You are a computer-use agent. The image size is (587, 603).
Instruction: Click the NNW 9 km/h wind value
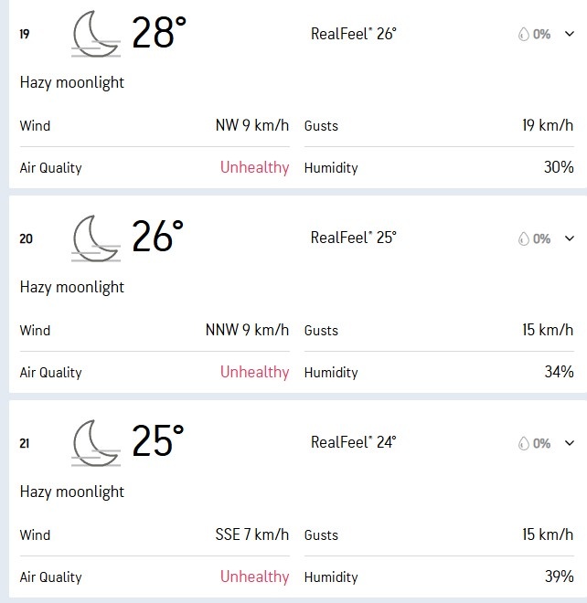coord(247,330)
